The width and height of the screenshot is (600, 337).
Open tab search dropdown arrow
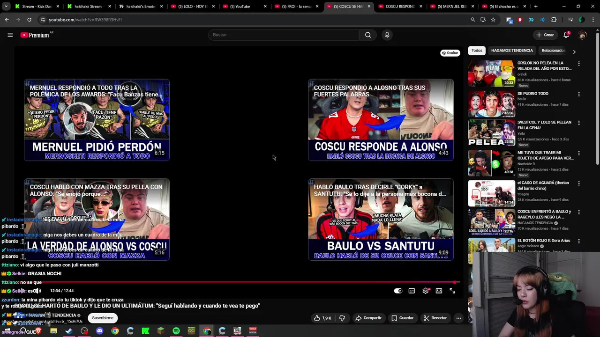pos(6,7)
